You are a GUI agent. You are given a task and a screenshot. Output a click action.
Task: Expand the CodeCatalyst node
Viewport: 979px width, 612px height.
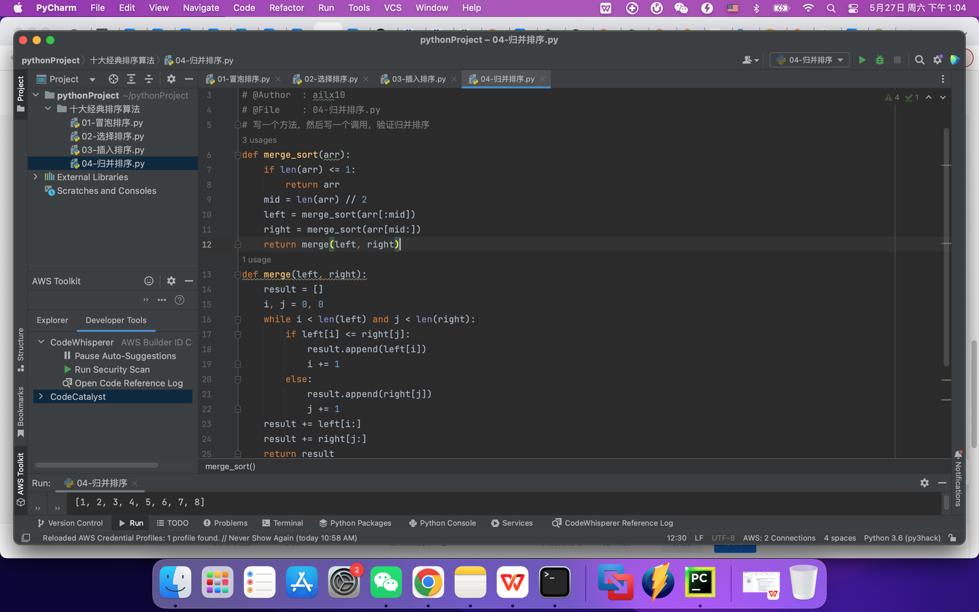tap(41, 396)
